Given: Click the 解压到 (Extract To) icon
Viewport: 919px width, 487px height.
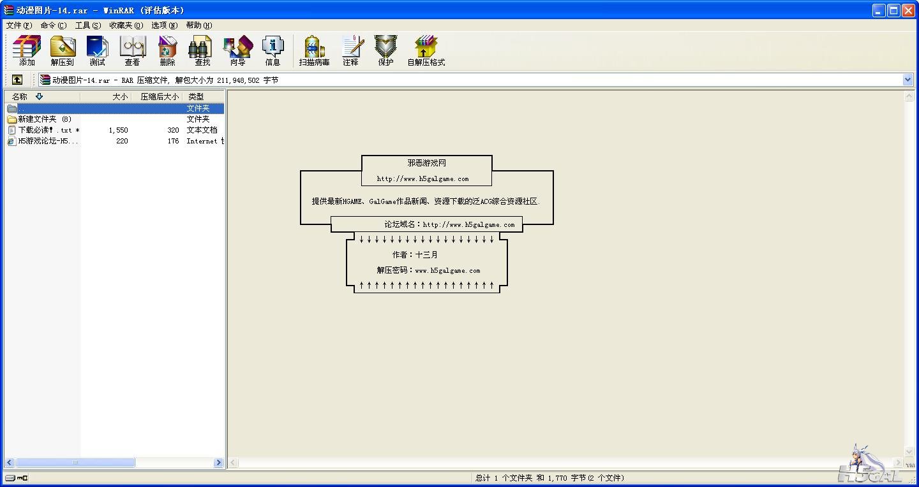Looking at the screenshot, I should [x=63, y=50].
